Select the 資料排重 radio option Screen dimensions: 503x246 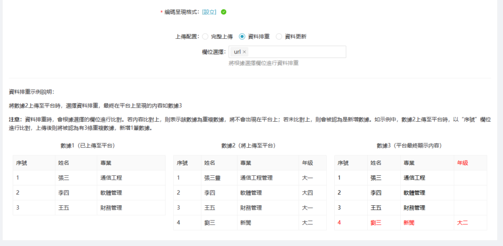coord(242,36)
